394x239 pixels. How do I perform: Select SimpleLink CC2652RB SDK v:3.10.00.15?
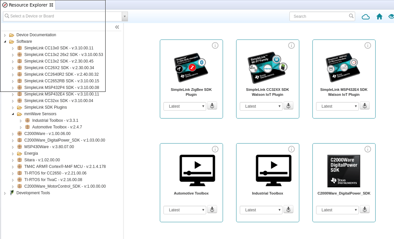point(62,81)
